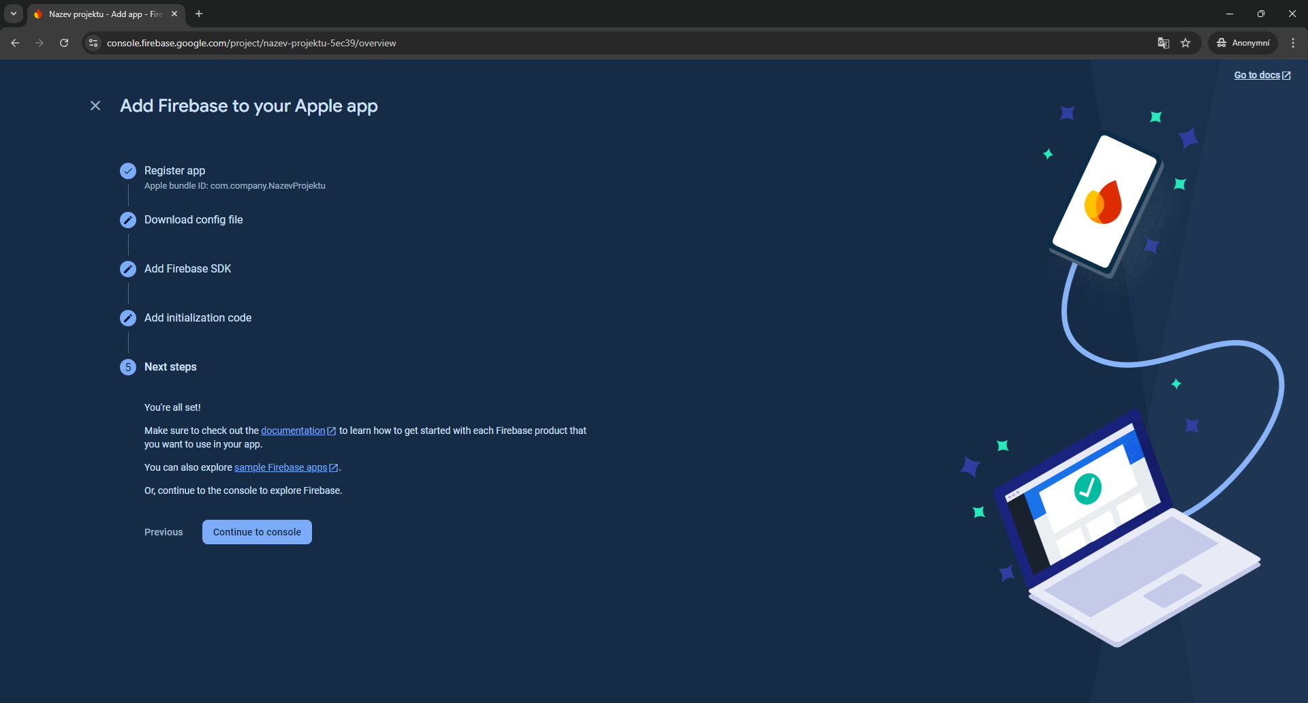
Task: Go back to the previous page
Action: (x=15, y=43)
